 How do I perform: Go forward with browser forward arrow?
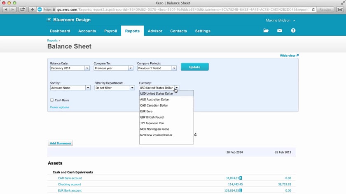(13, 9)
